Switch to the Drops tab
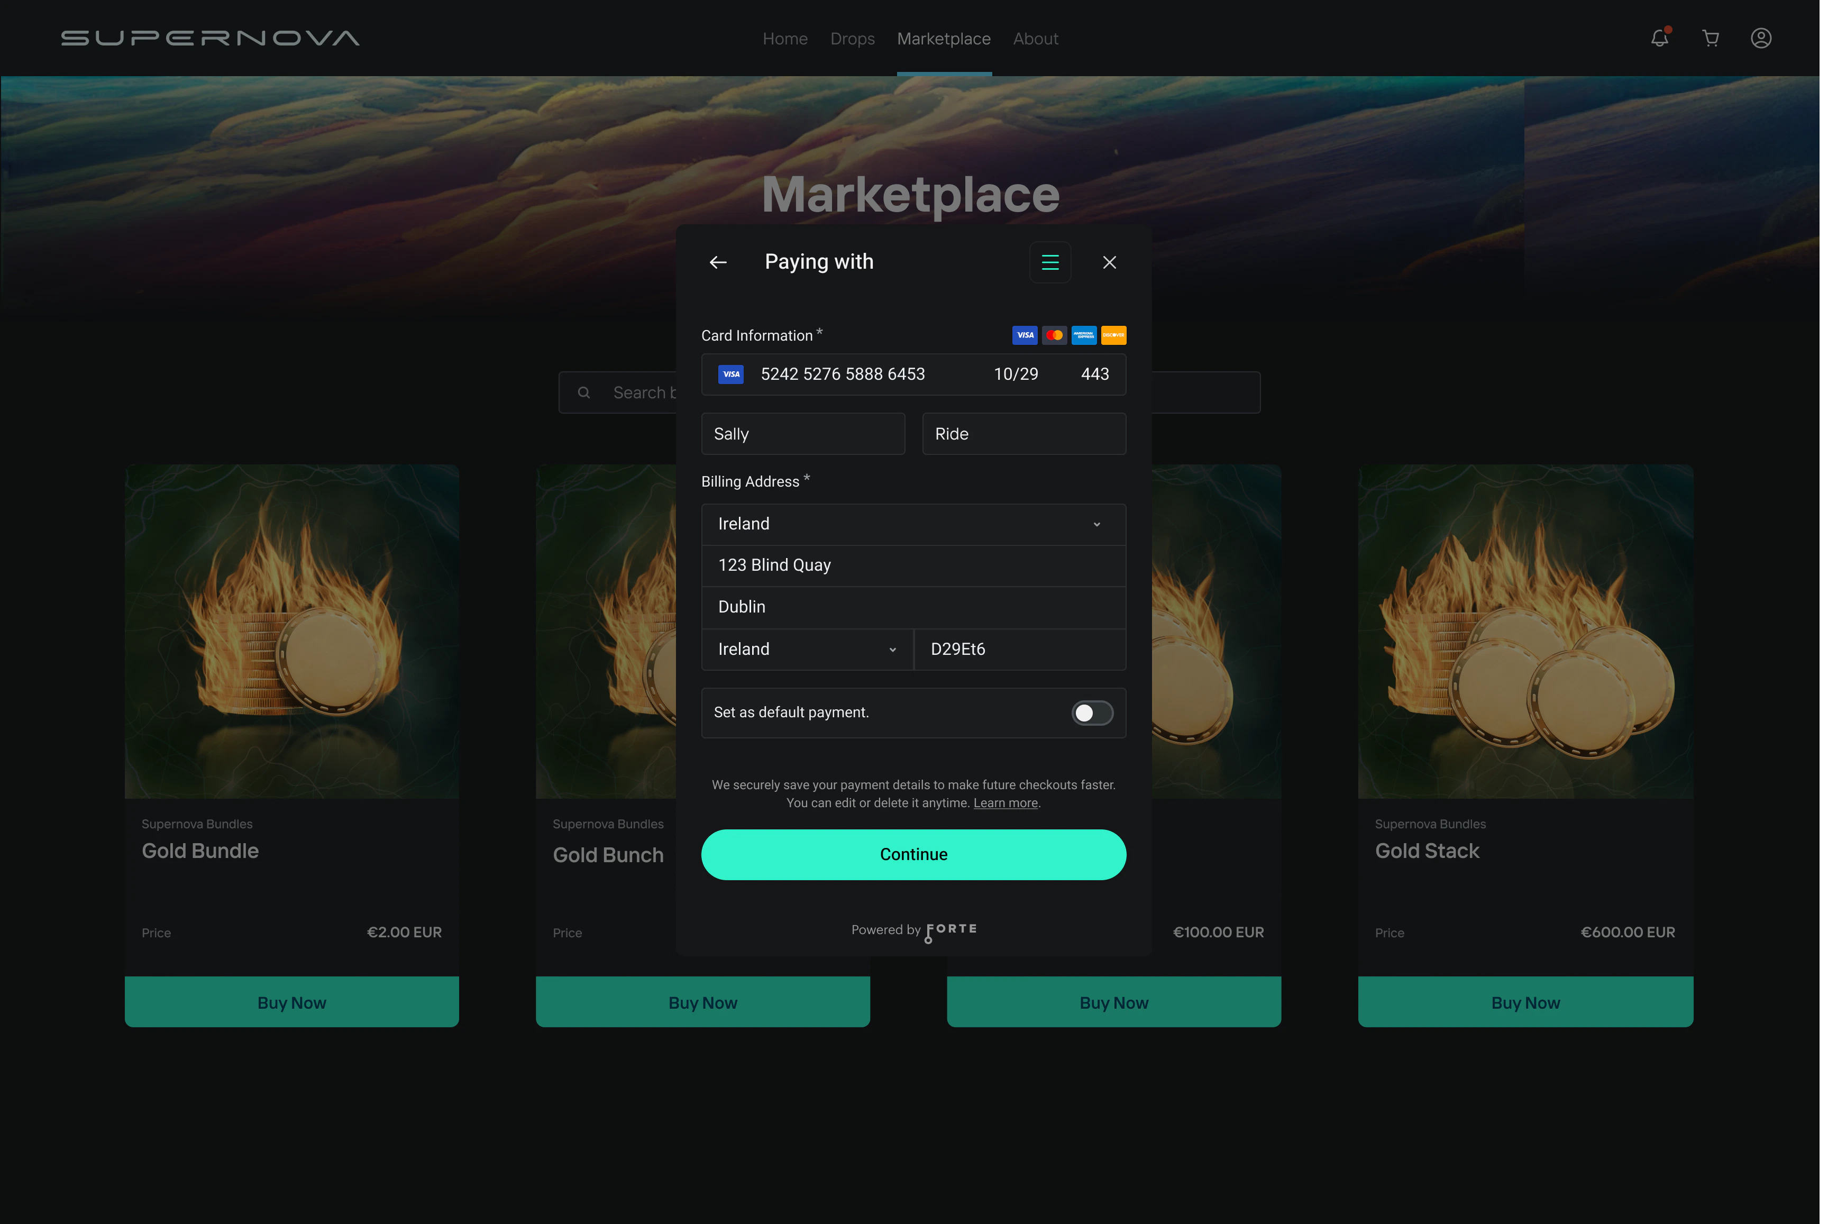Viewport: 1828px width, 1224px height. (x=852, y=38)
